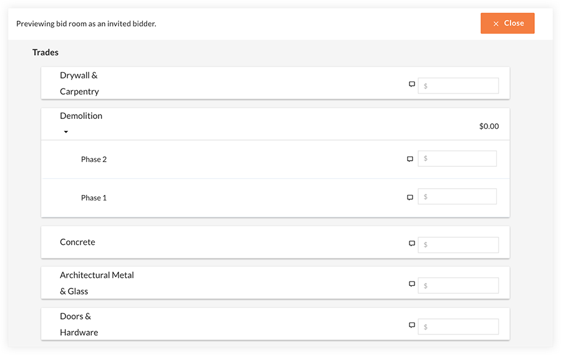Open comment icon for Drywall & Carpentry
561x355 pixels.
(x=412, y=84)
